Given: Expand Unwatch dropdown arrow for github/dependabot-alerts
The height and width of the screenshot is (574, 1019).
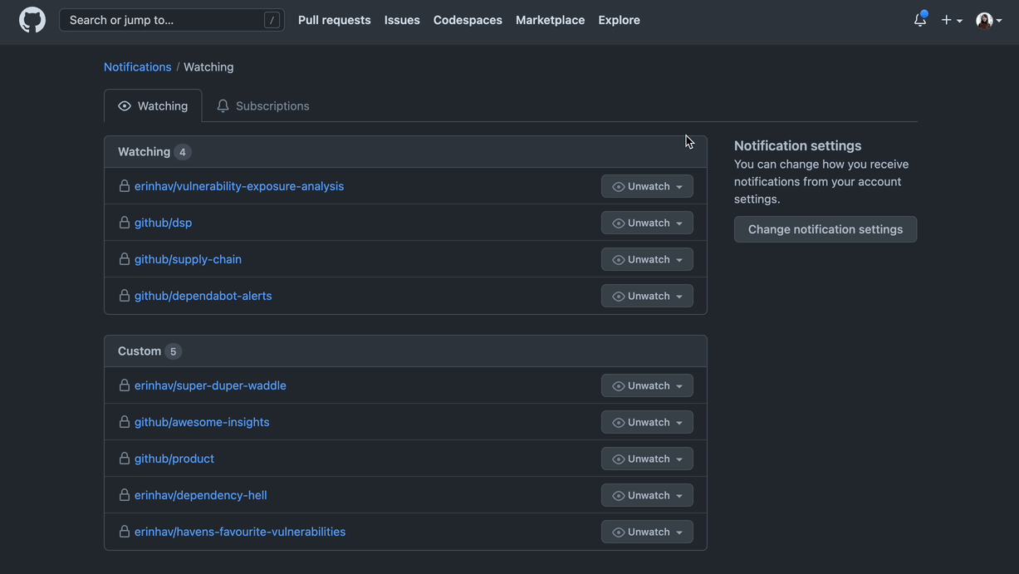Looking at the screenshot, I should (x=679, y=297).
